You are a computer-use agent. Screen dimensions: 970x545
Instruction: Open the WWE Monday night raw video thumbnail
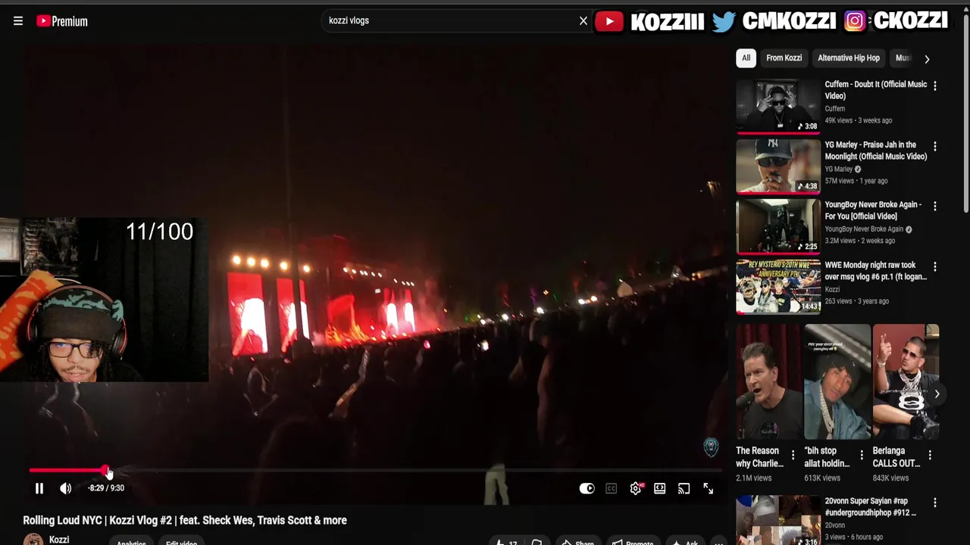pyautogui.click(x=778, y=286)
